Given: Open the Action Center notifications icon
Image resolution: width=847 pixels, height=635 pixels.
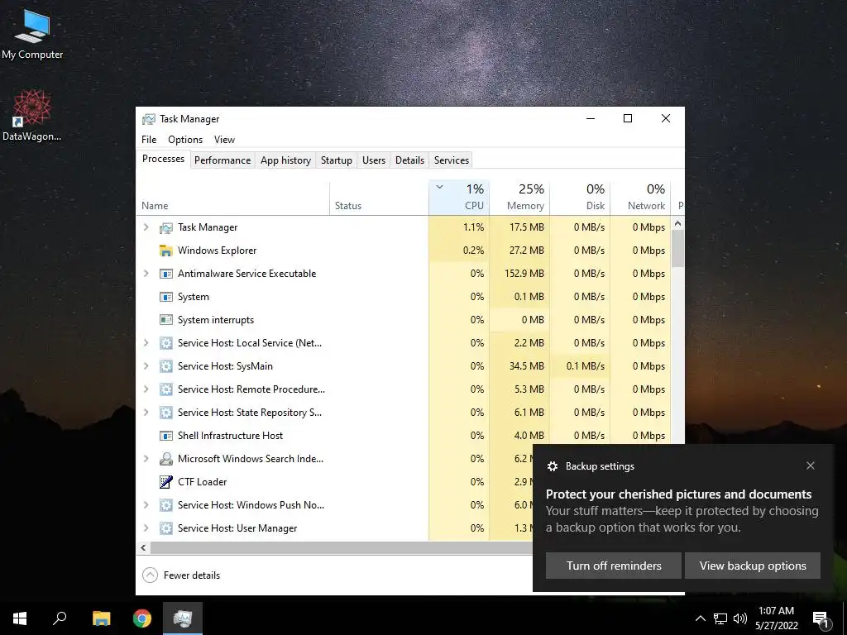Looking at the screenshot, I should (821, 619).
